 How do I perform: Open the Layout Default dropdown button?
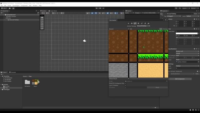(195, 8)
